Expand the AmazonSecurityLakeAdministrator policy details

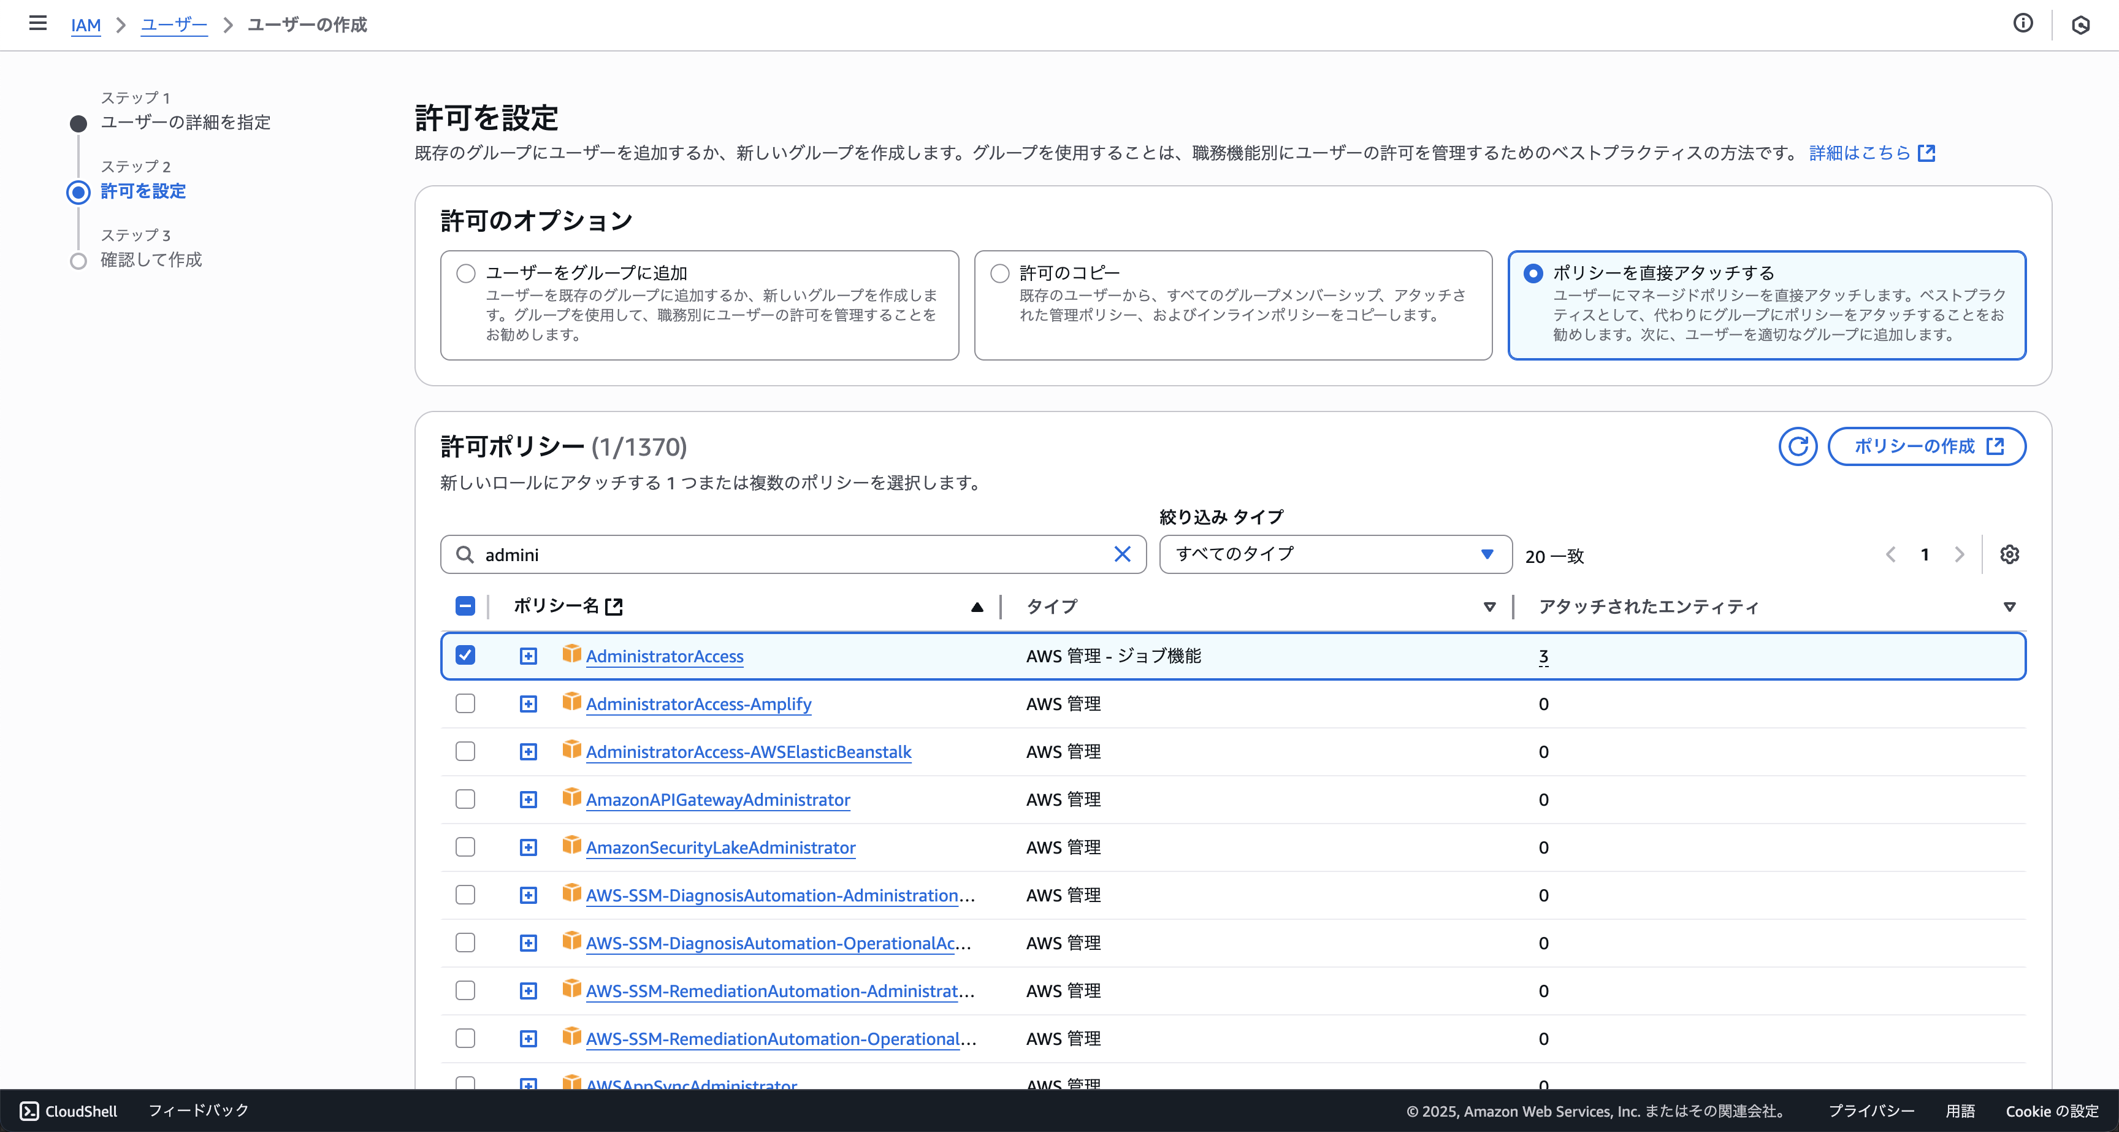coord(528,847)
